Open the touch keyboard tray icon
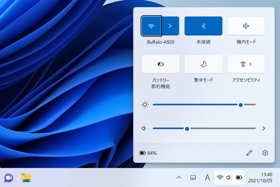This screenshot has height=187, width=280. pyautogui.click(x=193, y=178)
